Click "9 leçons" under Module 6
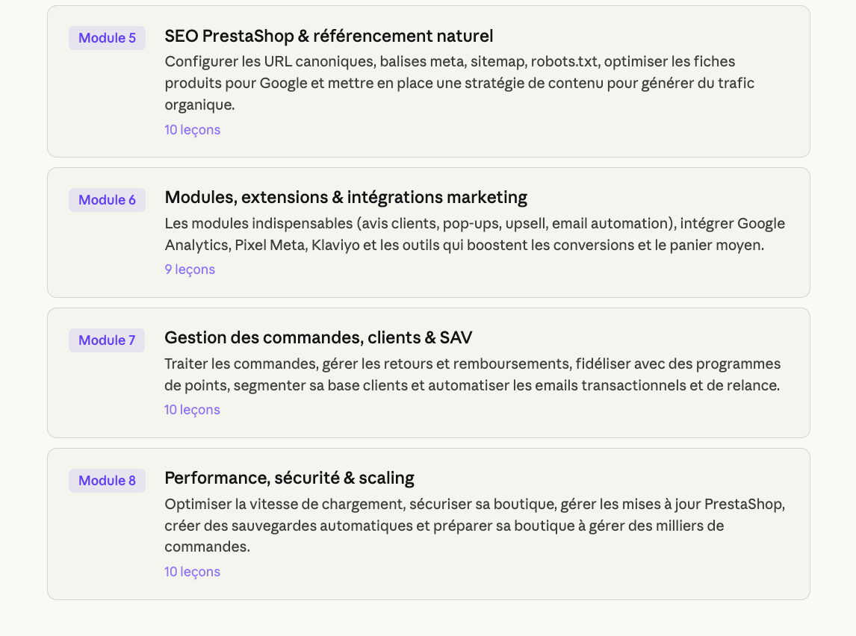The width and height of the screenshot is (856, 636). [190, 269]
